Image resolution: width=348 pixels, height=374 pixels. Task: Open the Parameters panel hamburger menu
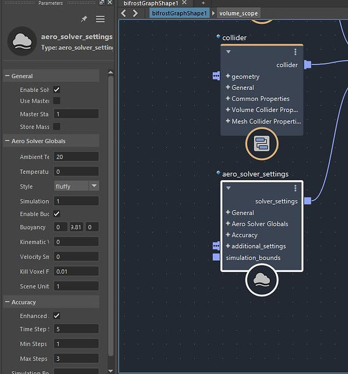point(100,19)
